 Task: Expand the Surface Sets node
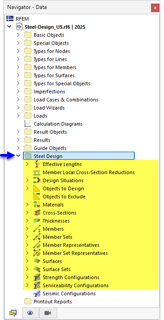point(27,269)
